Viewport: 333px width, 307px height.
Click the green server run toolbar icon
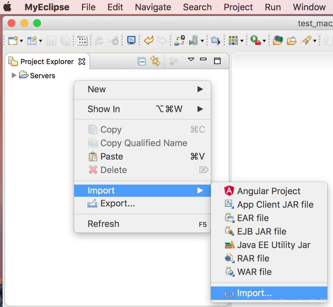click(193, 40)
